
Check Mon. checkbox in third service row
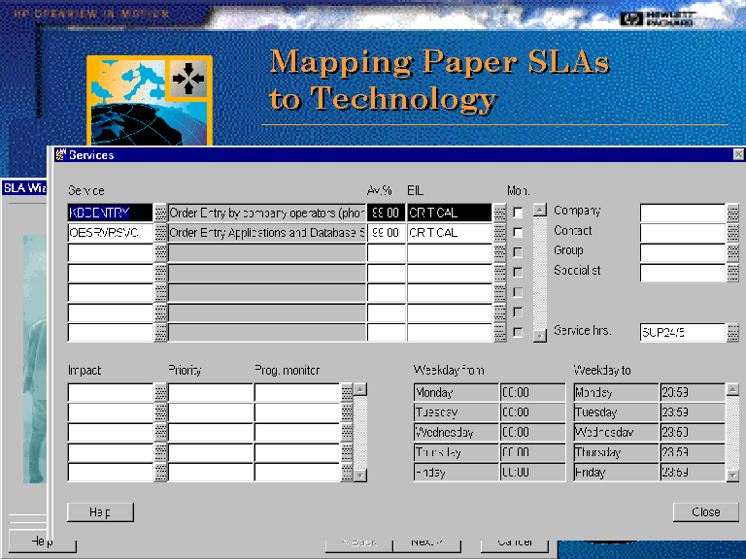coord(518,252)
